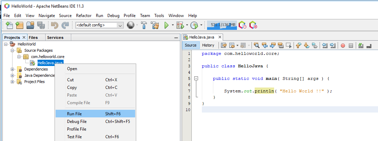Screen dimensions: 378x141
Task: Switch editor to Source view
Action: pyautogui.click(x=190, y=45)
